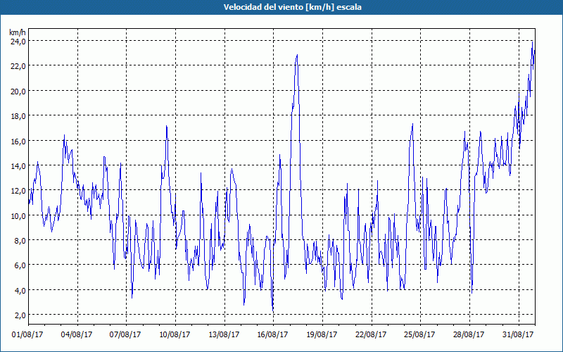Click the 14,0 y-axis value
Image resolution: width=563 pixels, height=352 pixels.
pyautogui.click(x=18, y=166)
